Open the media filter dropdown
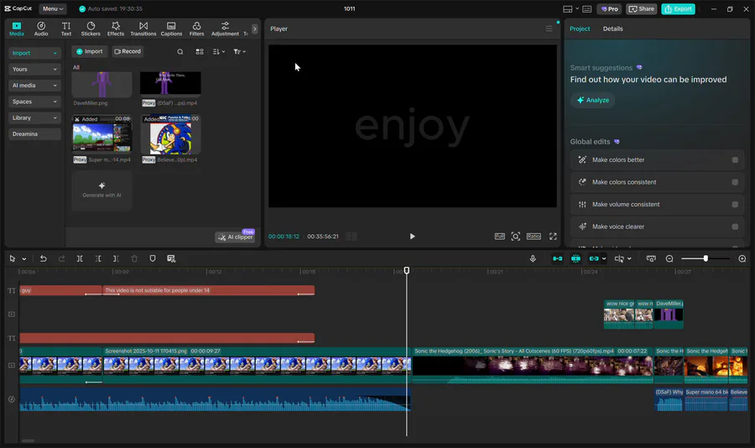 239,51
